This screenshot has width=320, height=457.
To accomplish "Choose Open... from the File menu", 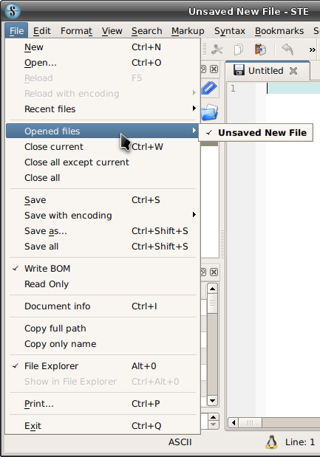I will 103,62.
